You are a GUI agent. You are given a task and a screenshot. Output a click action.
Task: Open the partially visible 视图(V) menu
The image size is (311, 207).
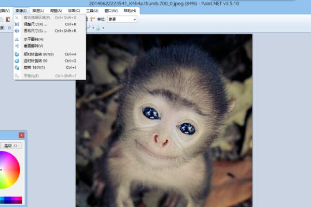click(5, 11)
